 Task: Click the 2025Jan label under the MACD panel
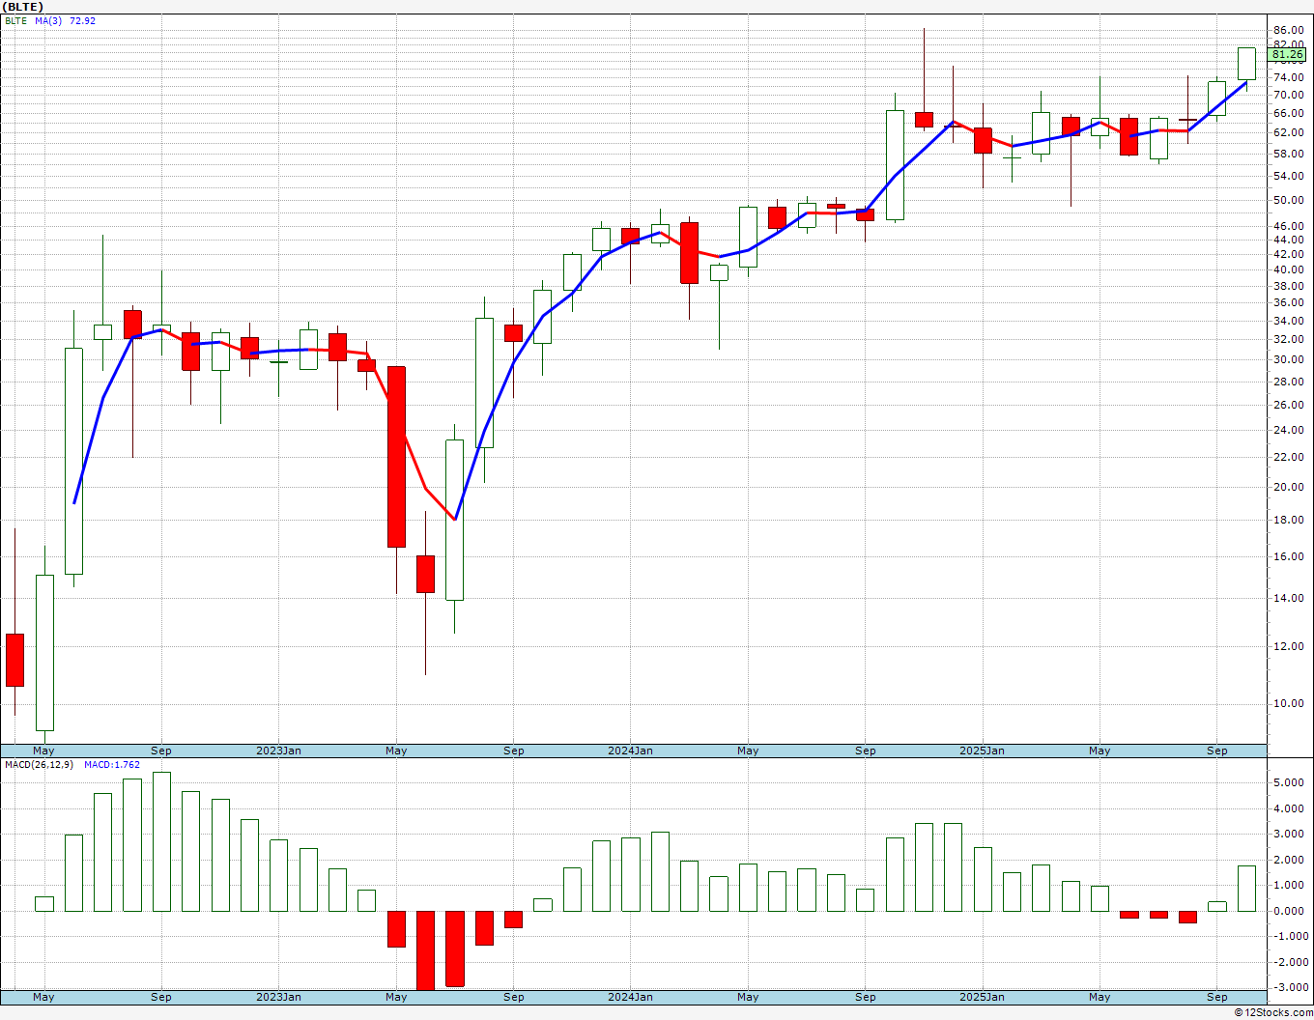983,997
